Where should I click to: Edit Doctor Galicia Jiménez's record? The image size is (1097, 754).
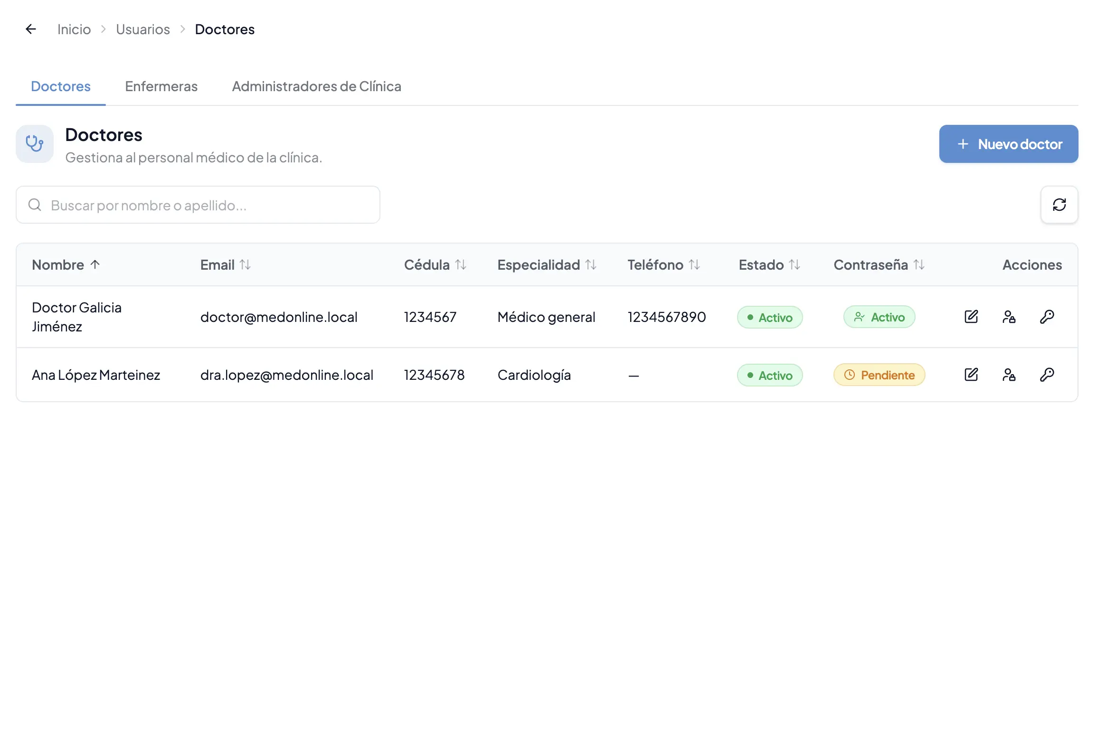coord(971,317)
